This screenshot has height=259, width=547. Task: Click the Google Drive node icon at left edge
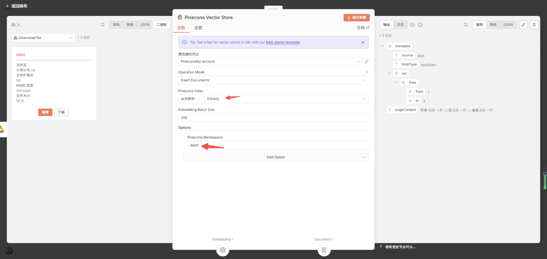(2, 130)
